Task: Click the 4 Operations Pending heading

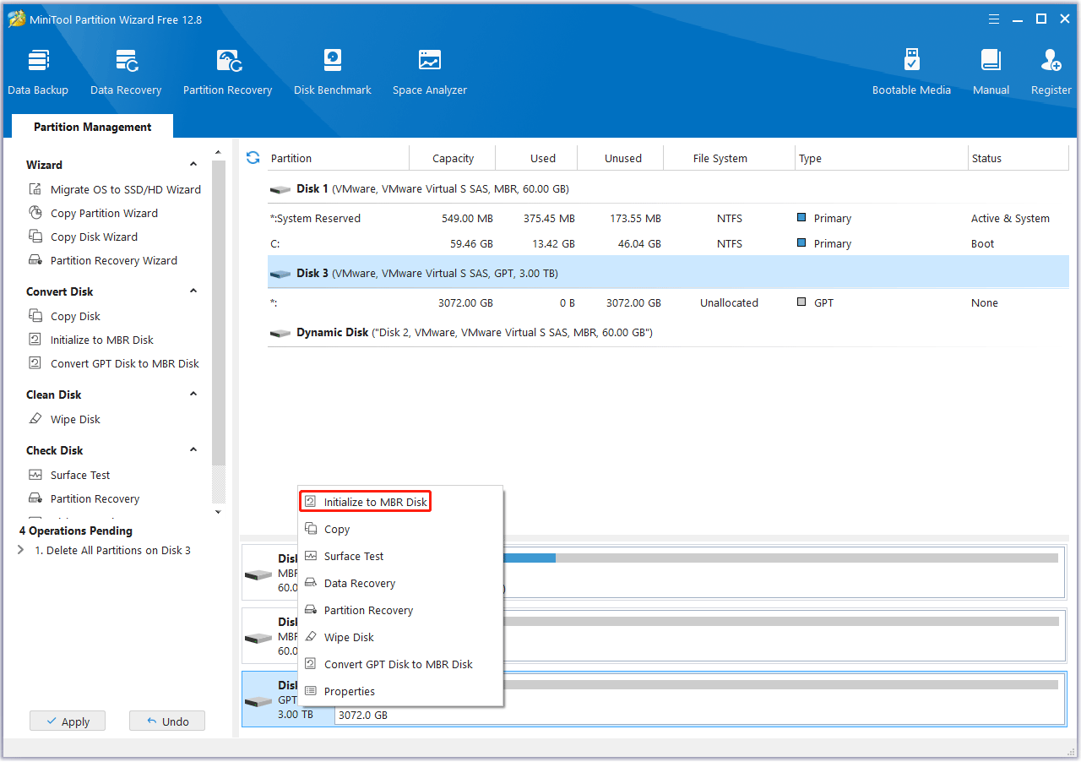Action: pyautogui.click(x=76, y=531)
